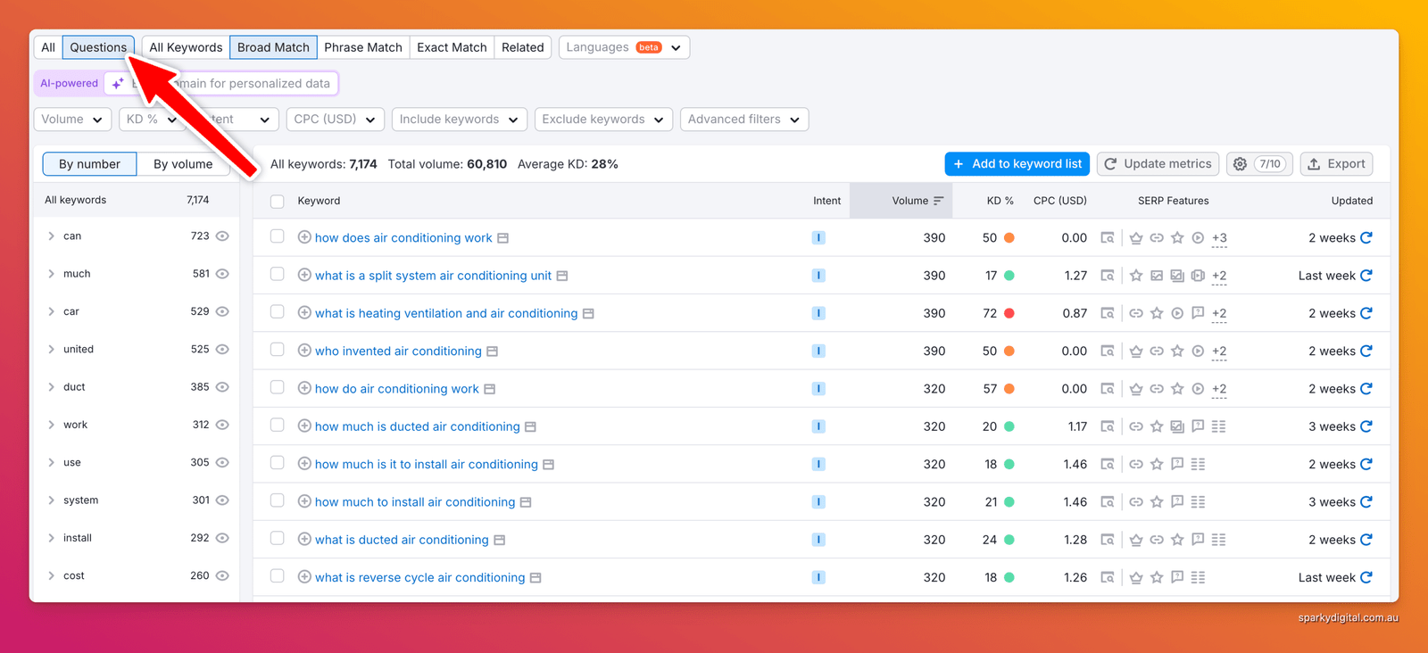The width and height of the screenshot is (1428, 653).
Task: Open the table column settings gear 7/10
Action: (x=1259, y=164)
